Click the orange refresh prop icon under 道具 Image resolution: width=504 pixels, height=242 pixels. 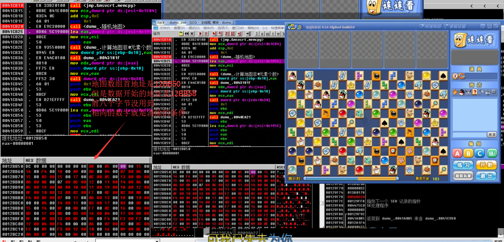462,76
